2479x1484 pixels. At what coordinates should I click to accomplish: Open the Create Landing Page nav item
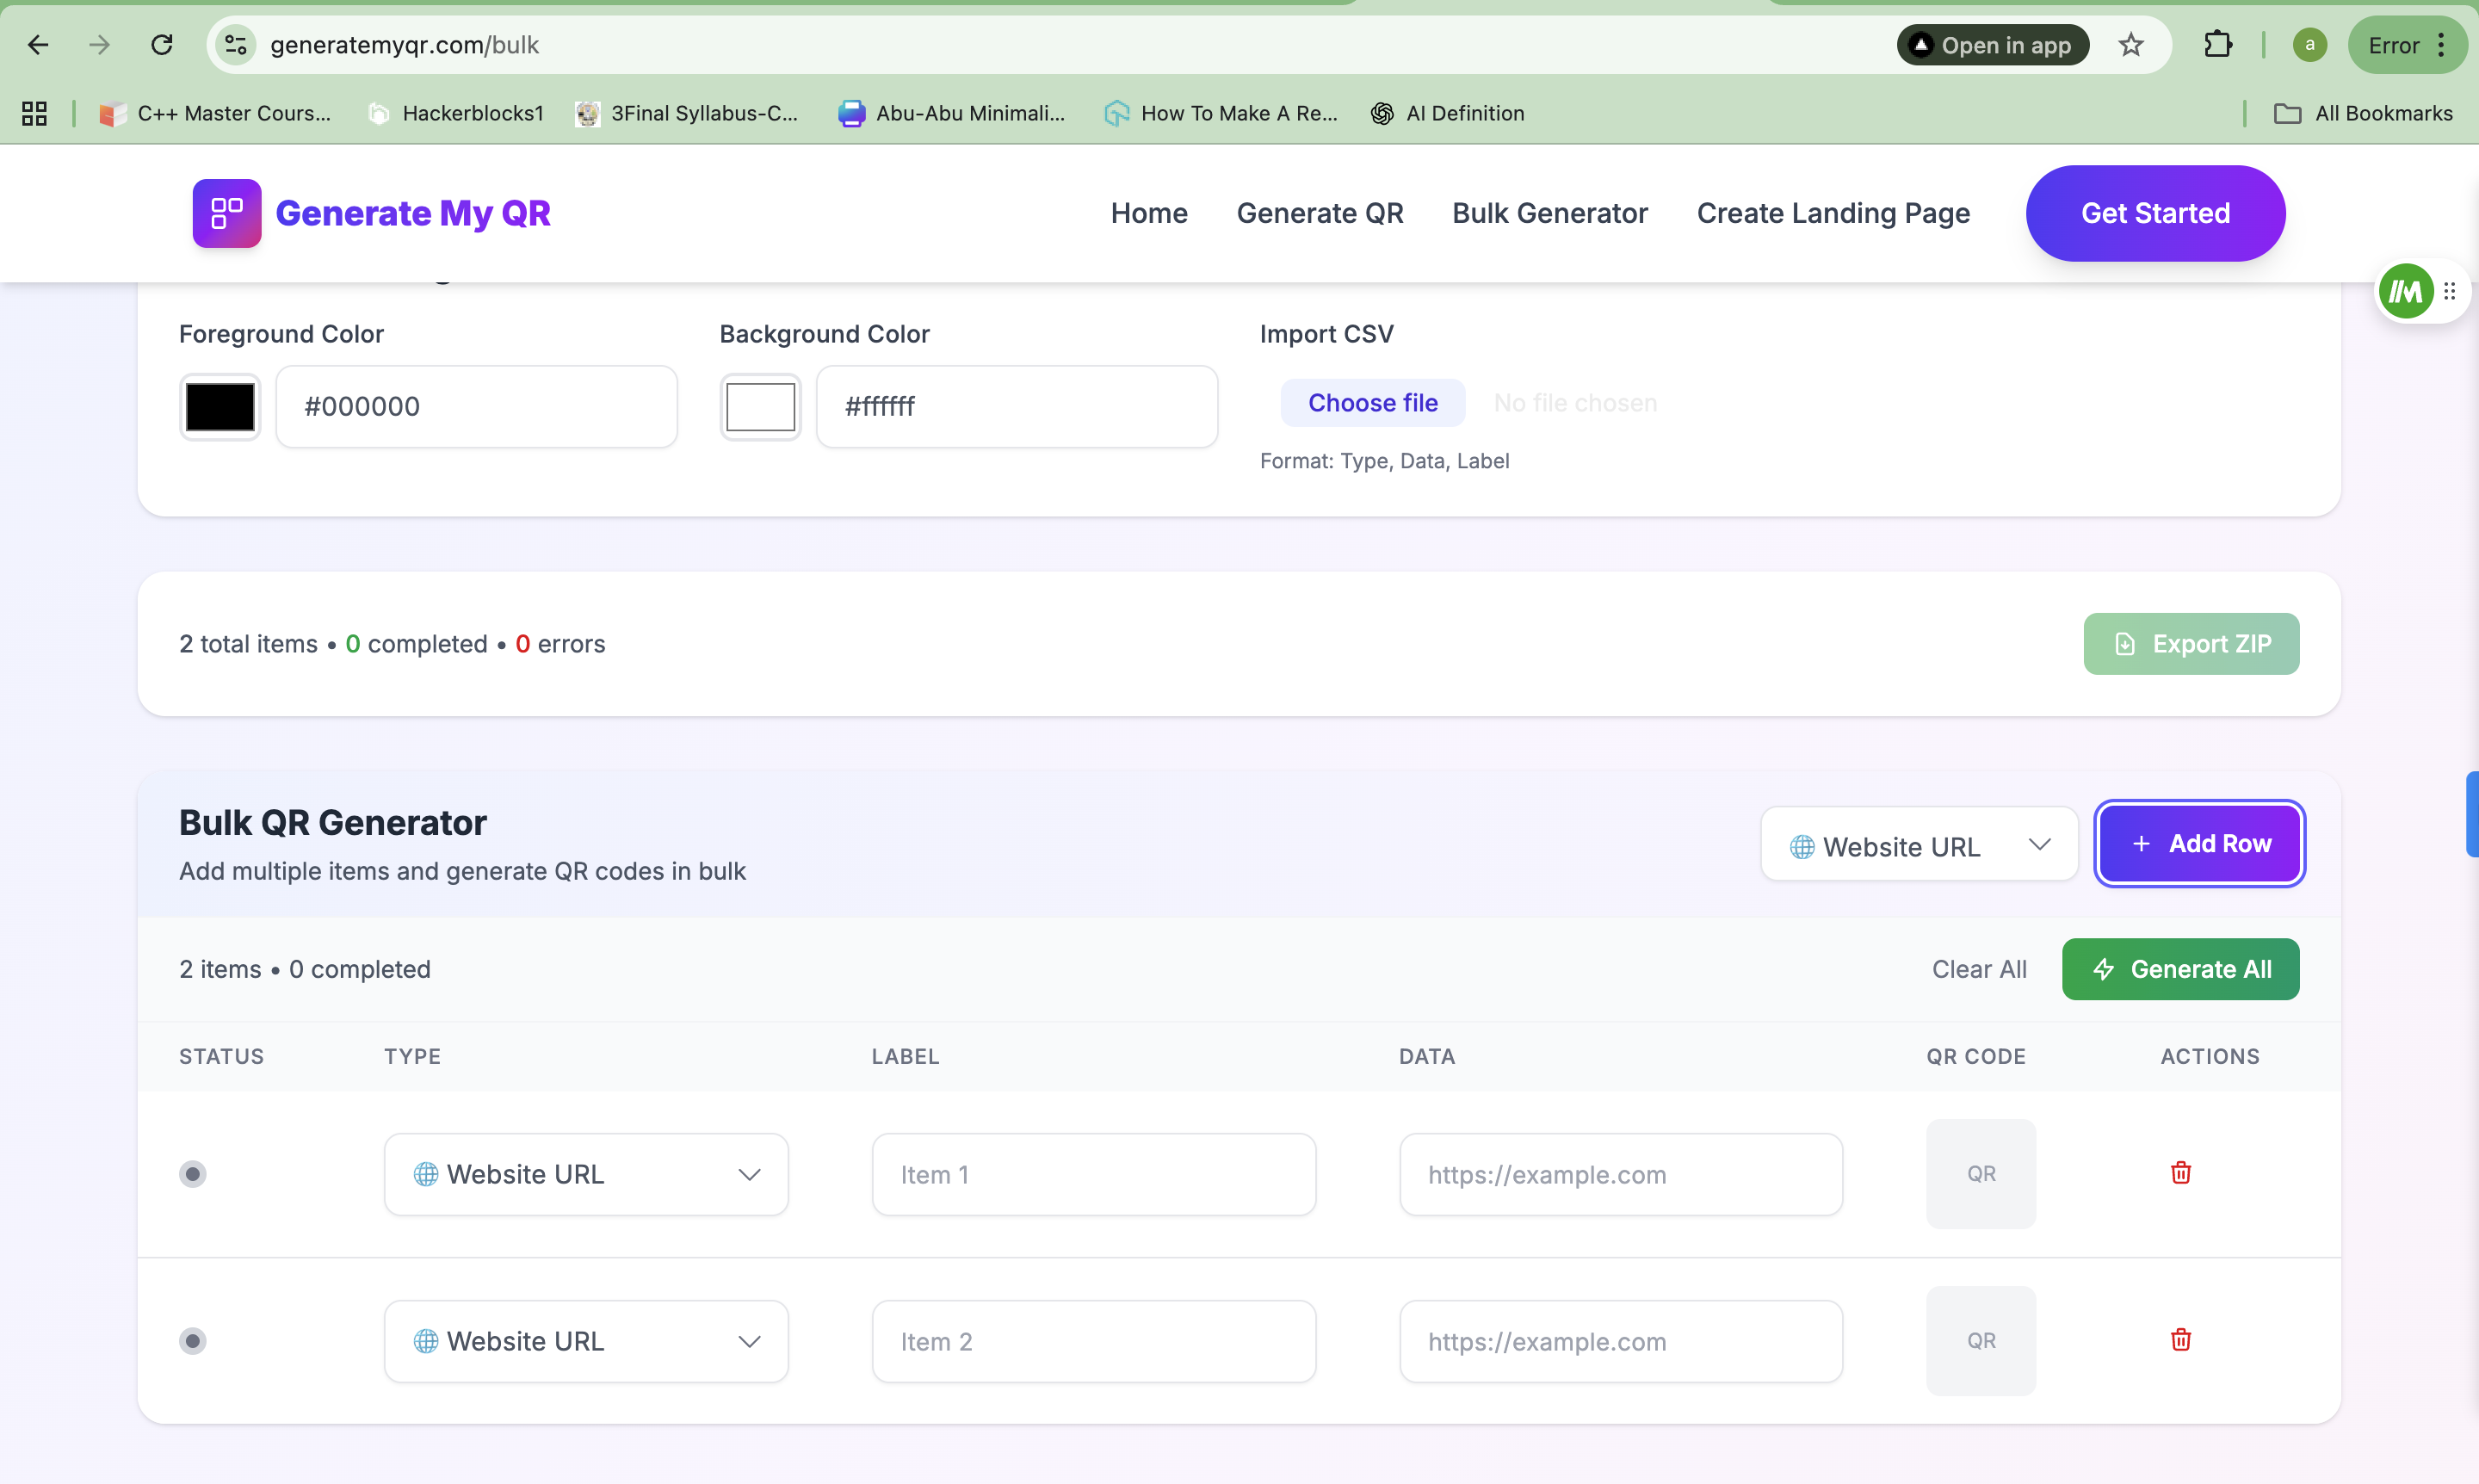1832,213
